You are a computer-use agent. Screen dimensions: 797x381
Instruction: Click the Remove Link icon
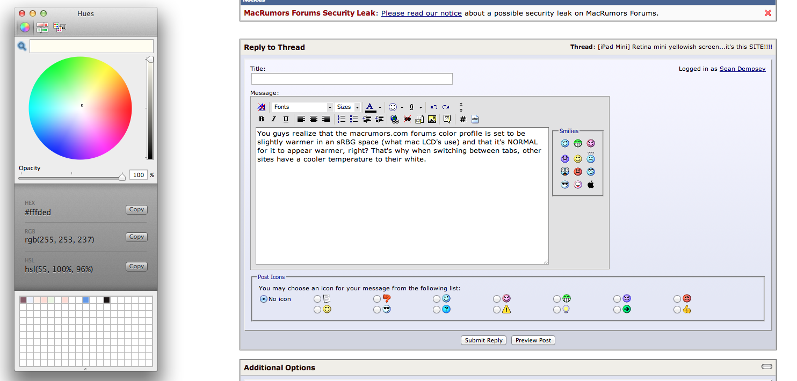click(x=407, y=119)
